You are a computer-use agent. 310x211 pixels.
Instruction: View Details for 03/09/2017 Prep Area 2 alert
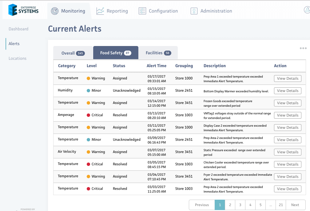pos(288,140)
